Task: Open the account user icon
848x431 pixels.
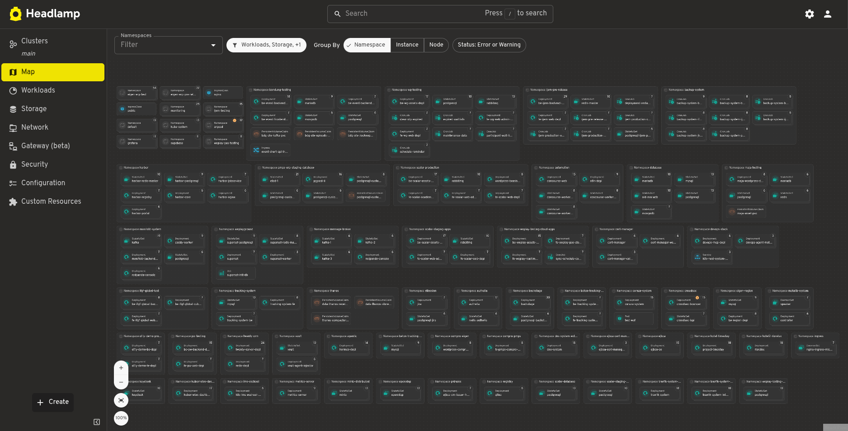Action: pyautogui.click(x=828, y=14)
